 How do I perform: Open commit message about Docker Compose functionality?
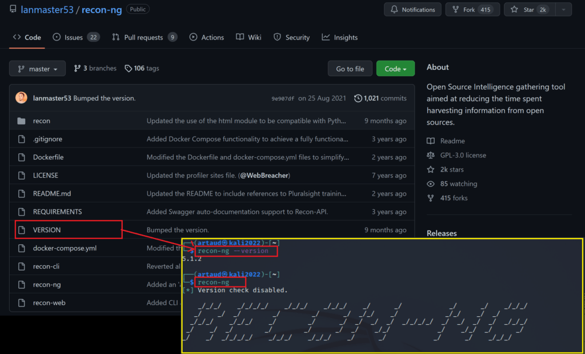[x=247, y=139]
